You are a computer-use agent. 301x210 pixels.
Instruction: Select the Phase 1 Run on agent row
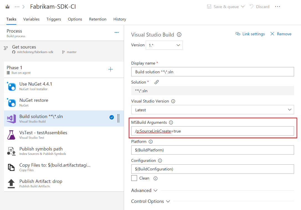coord(64,70)
